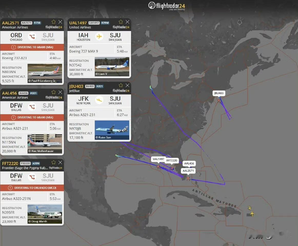Click Diverting to Miami banner on AAL2571
This screenshot has height=246, width=298.
[32, 47]
